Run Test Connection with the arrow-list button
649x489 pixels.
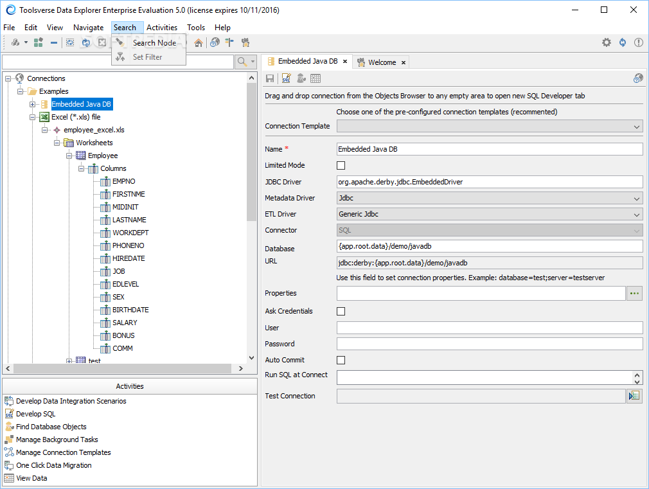click(634, 396)
